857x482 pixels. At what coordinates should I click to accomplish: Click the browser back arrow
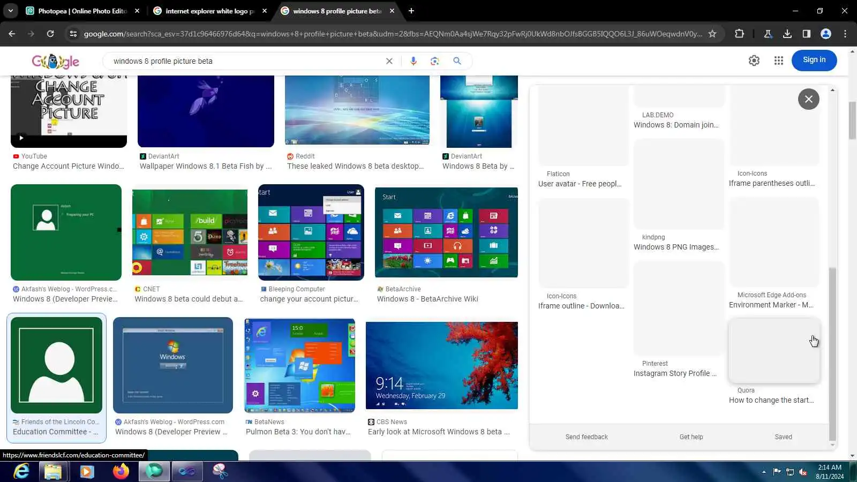click(12, 34)
